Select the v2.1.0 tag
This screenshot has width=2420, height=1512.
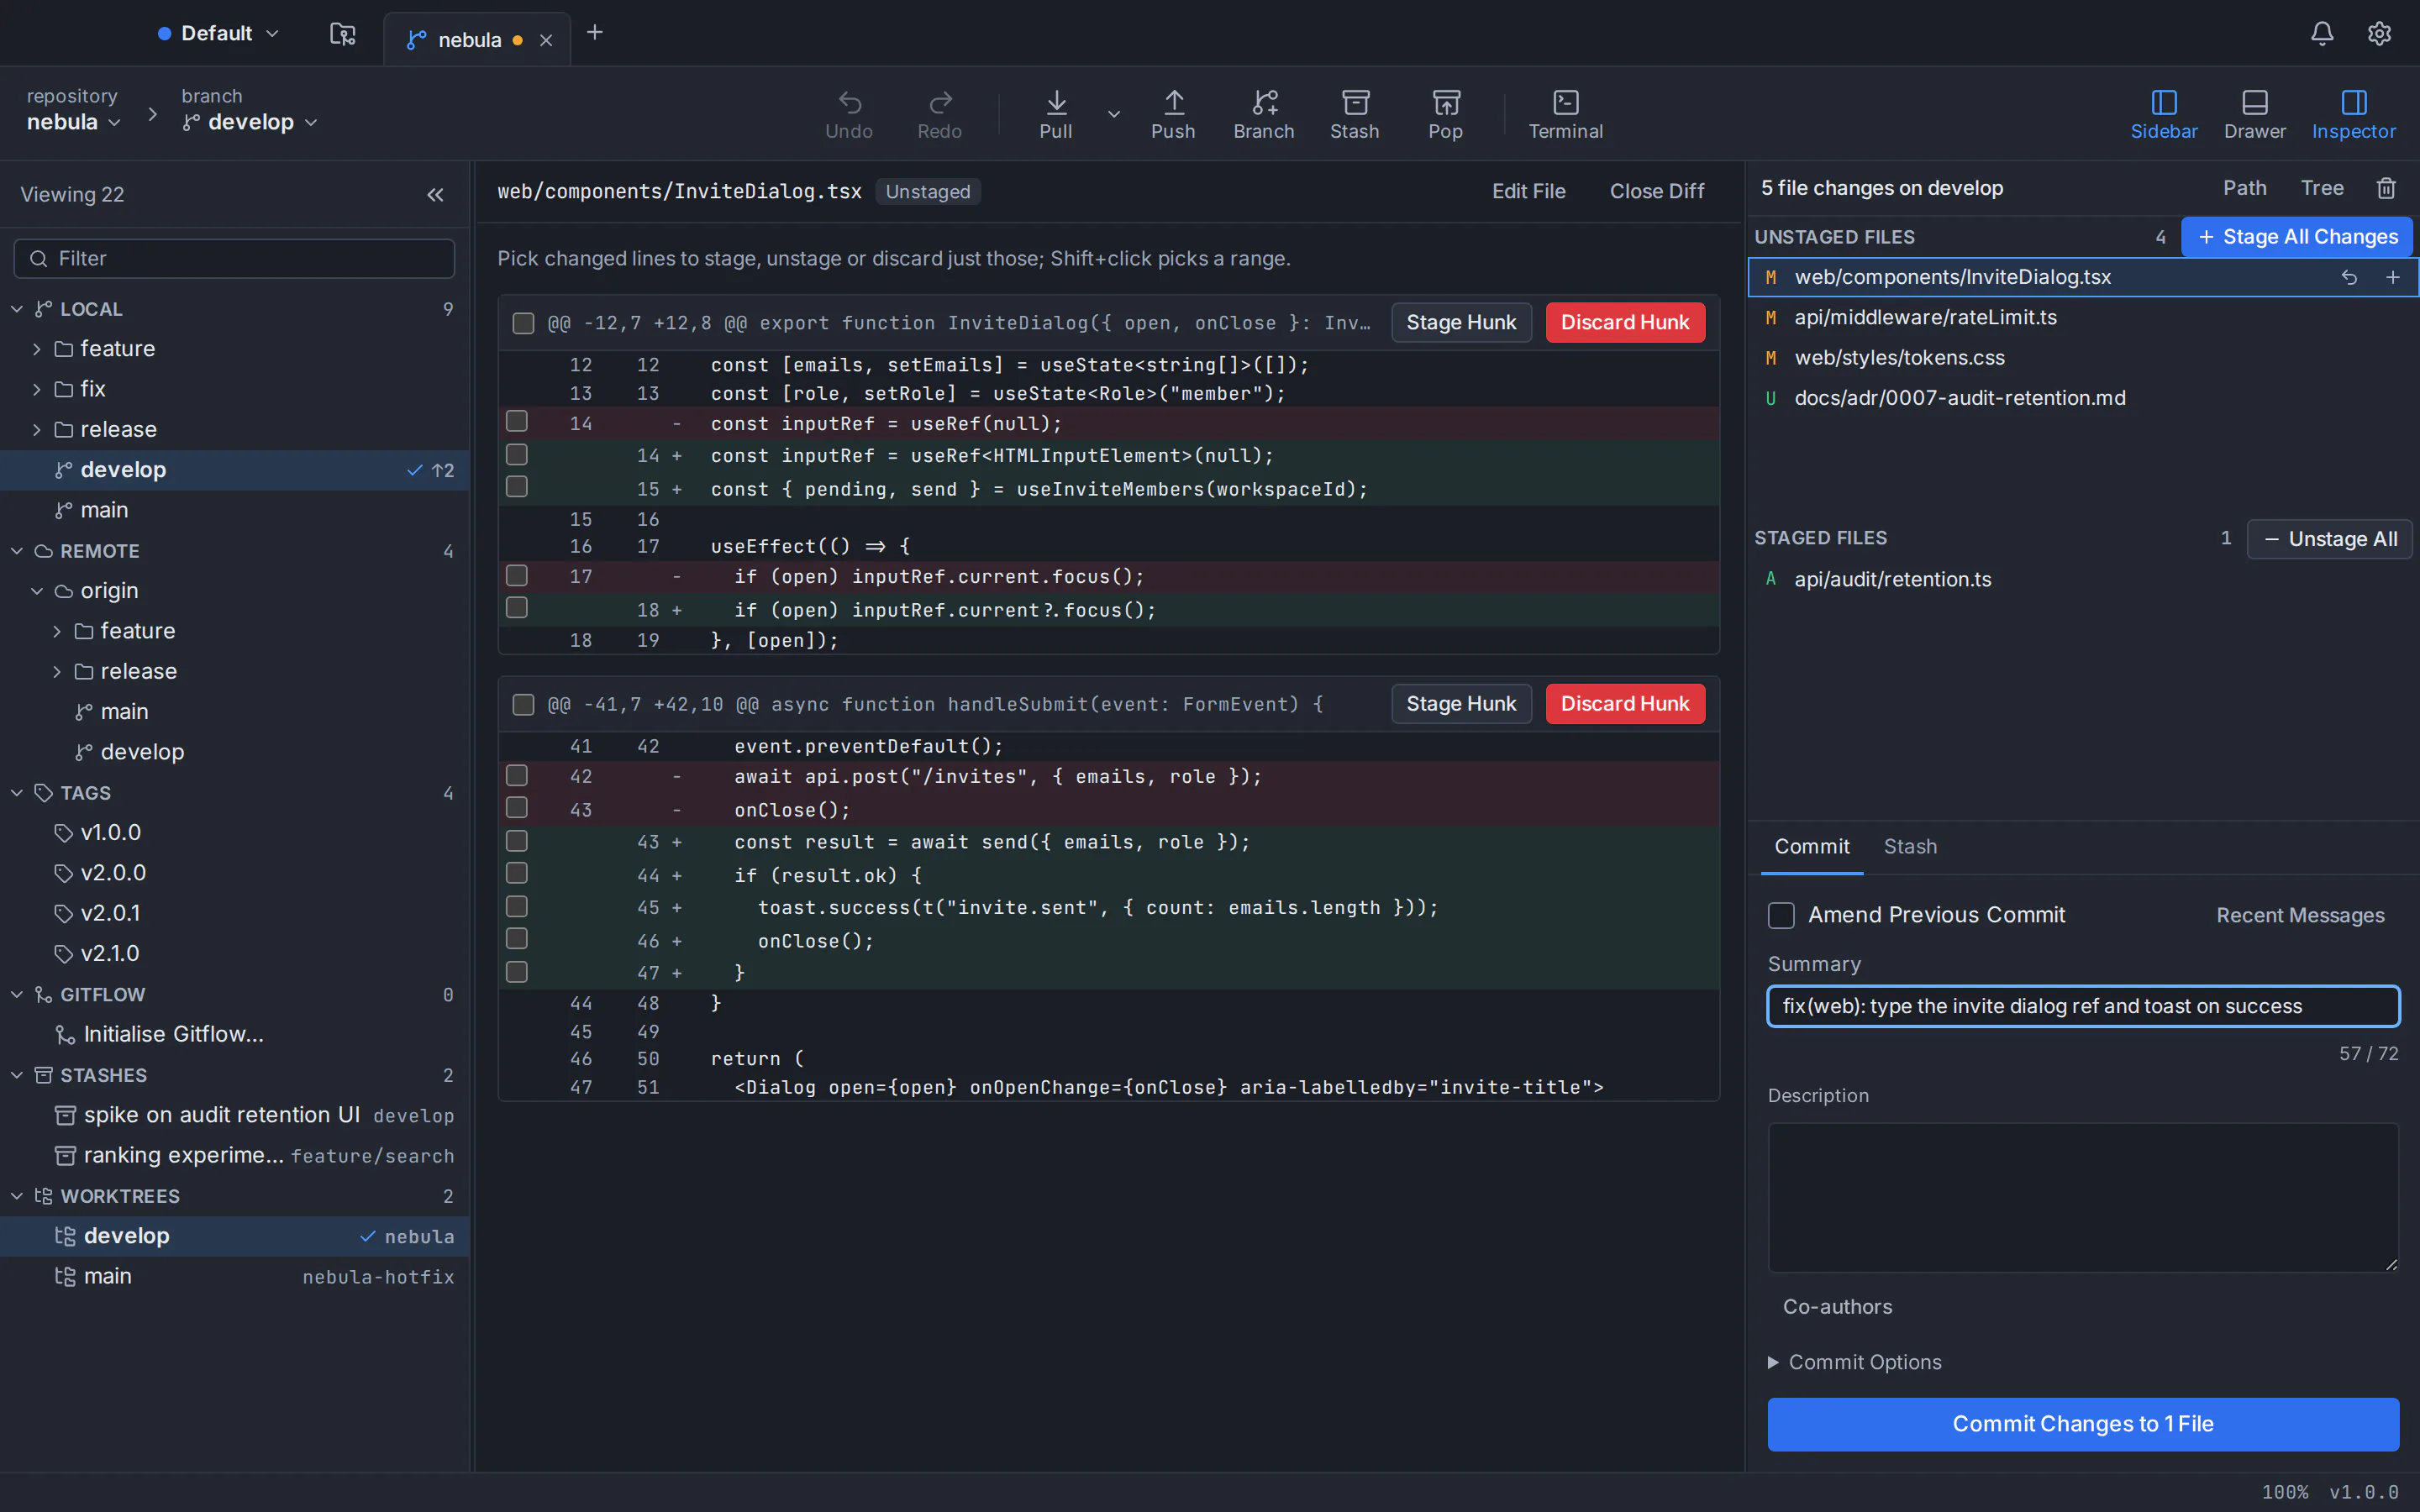tap(235, 954)
